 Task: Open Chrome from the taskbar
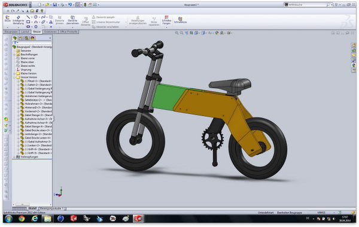pyautogui.click(x=22, y=219)
